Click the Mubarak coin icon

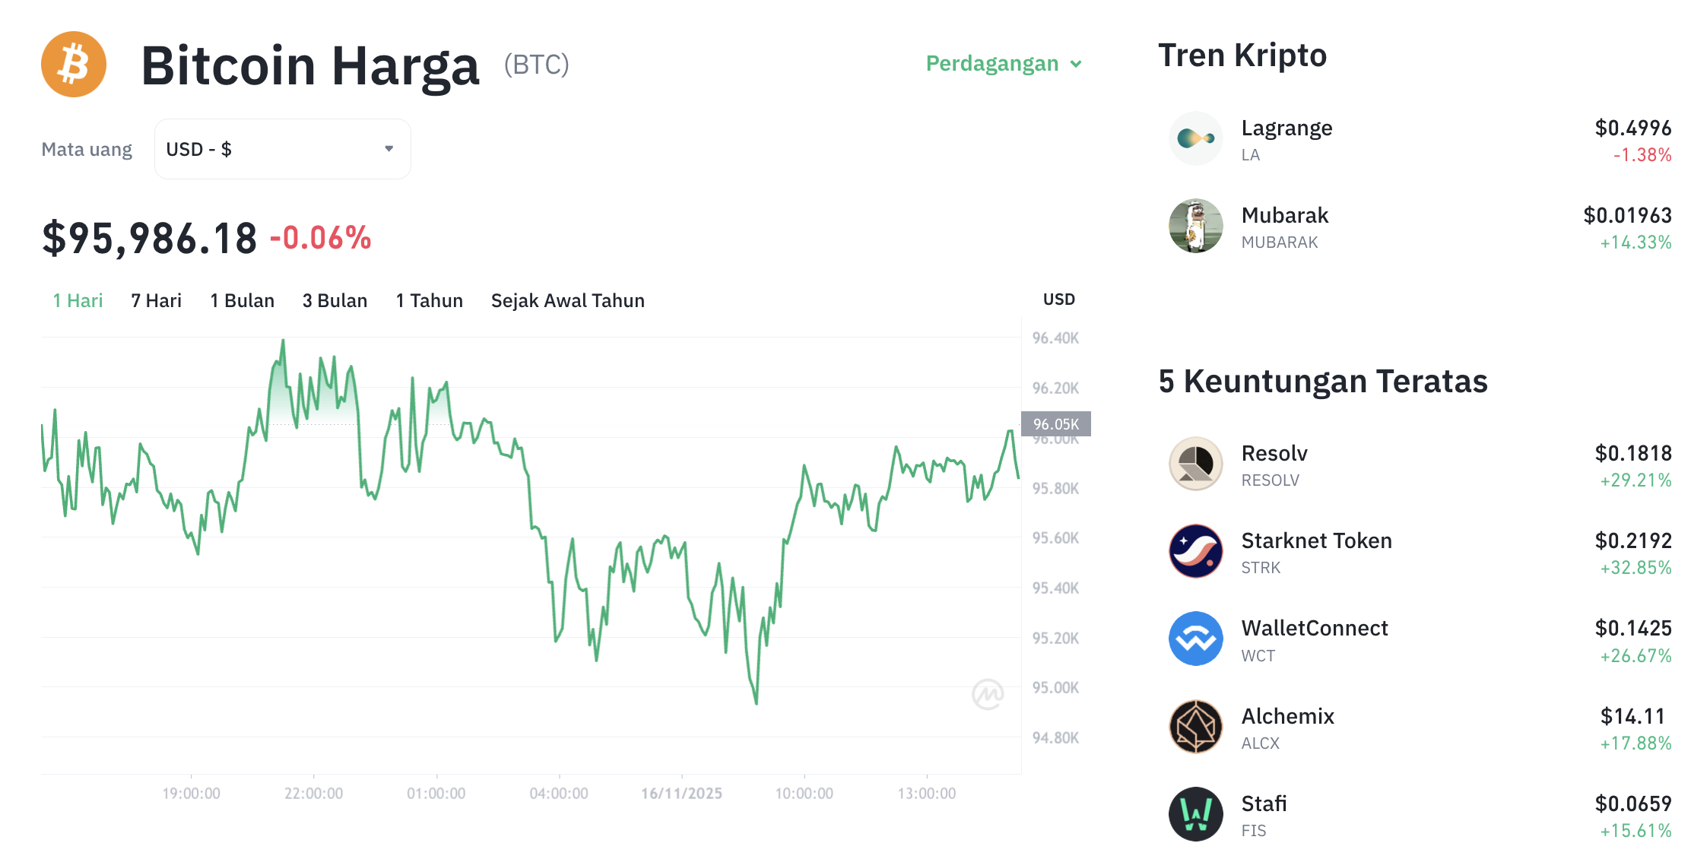tap(1195, 226)
